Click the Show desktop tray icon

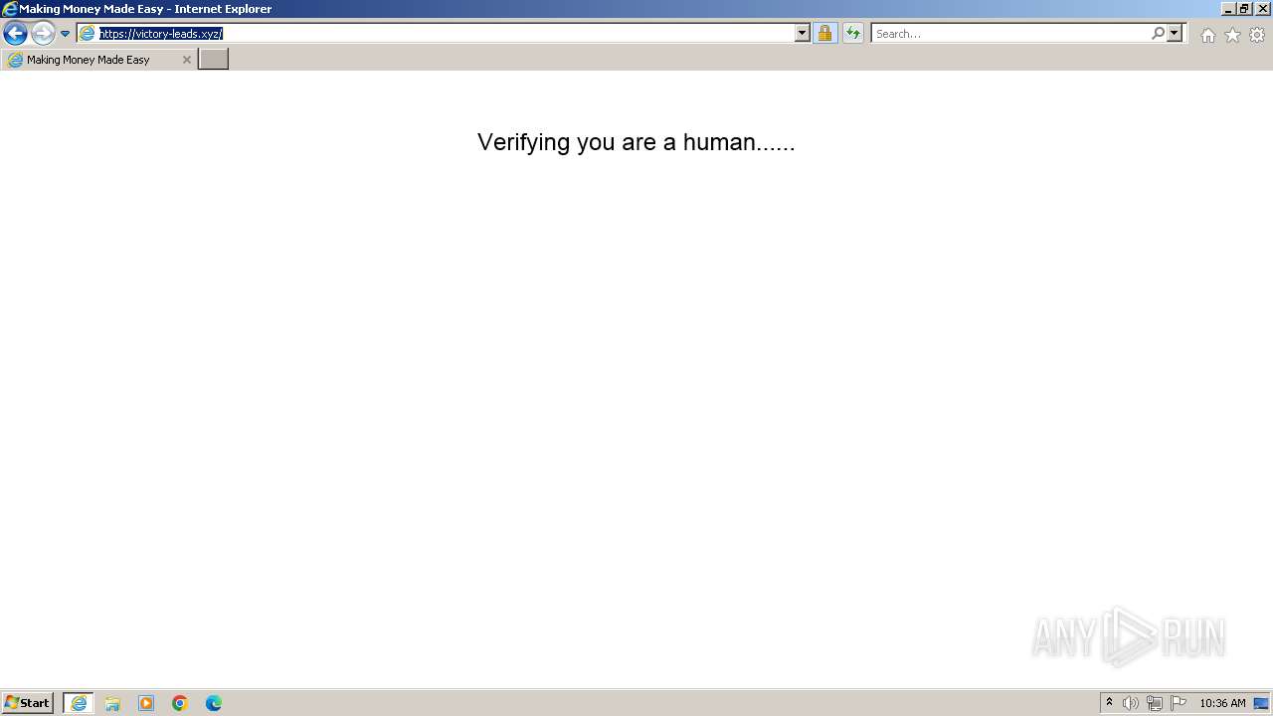tap(1261, 703)
